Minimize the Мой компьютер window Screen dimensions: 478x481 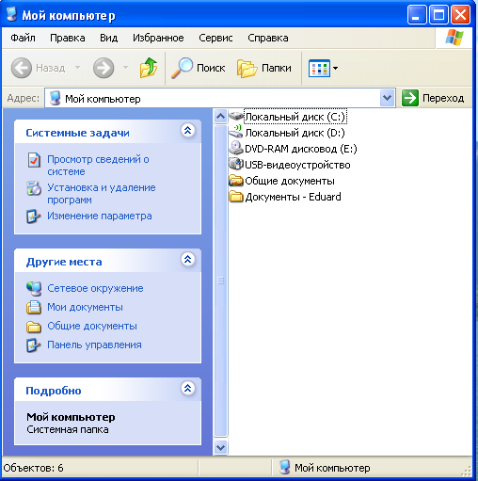coord(417,15)
